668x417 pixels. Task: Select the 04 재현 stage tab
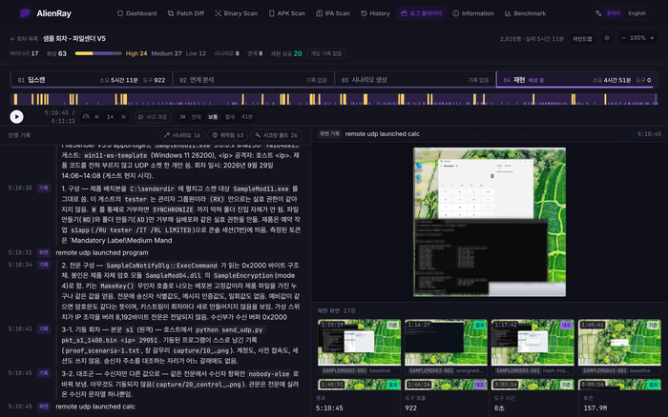click(576, 80)
